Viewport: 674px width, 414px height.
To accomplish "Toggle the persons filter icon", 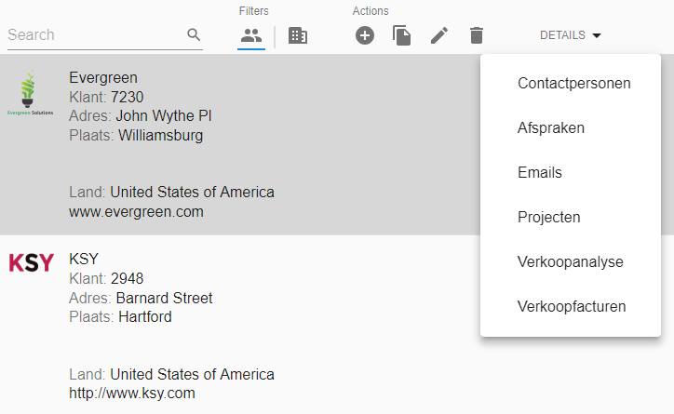I will click(251, 35).
